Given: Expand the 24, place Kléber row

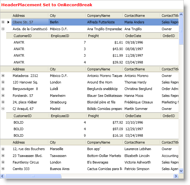Looking at the screenshot, I should point(3,102).
